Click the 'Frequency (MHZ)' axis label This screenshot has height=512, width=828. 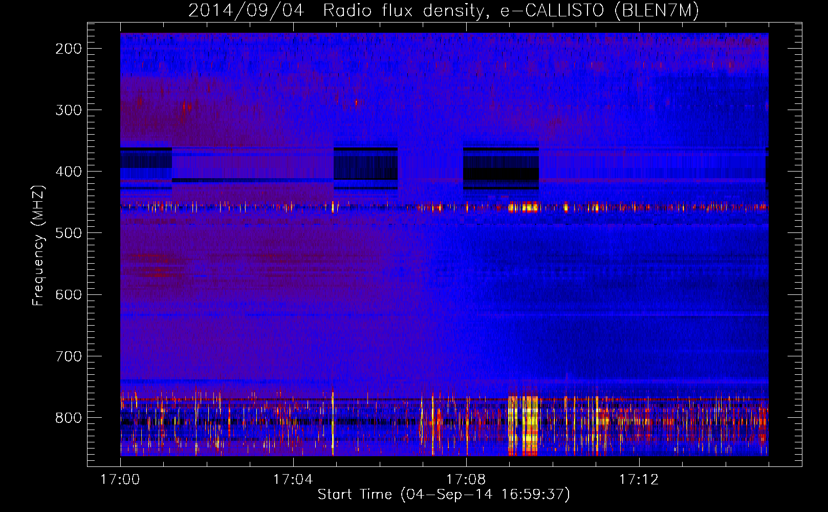point(38,245)
